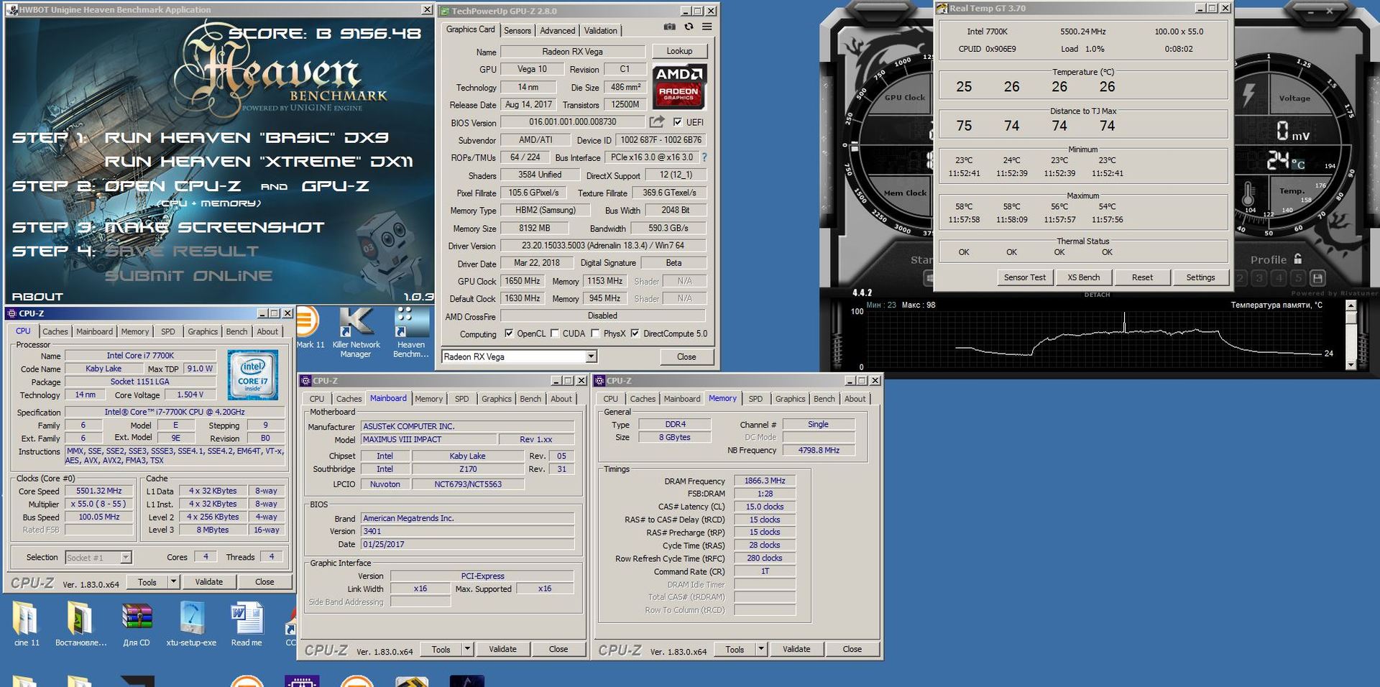Open the Validation tab in GPU-Z
1380x687 pixels.
click(x=600, y=30)
